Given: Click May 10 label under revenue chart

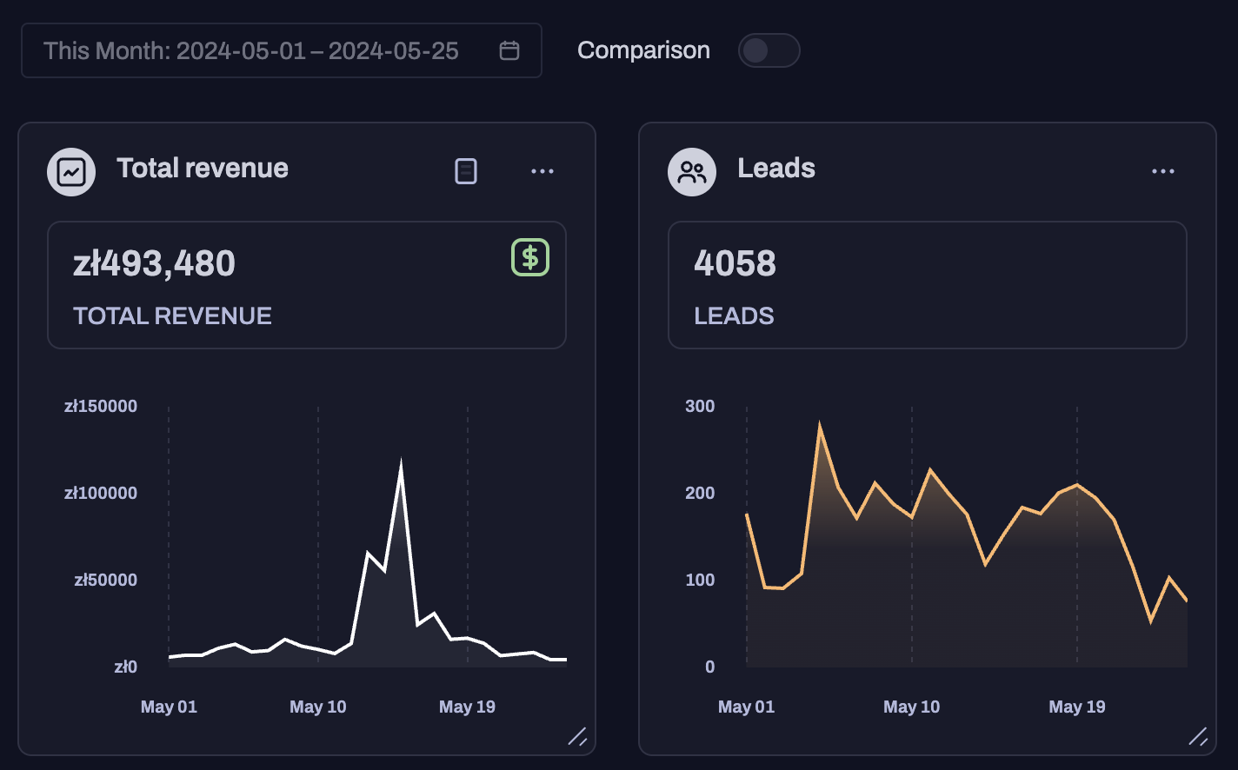Looking at the screenshot, I should [318, 707].
